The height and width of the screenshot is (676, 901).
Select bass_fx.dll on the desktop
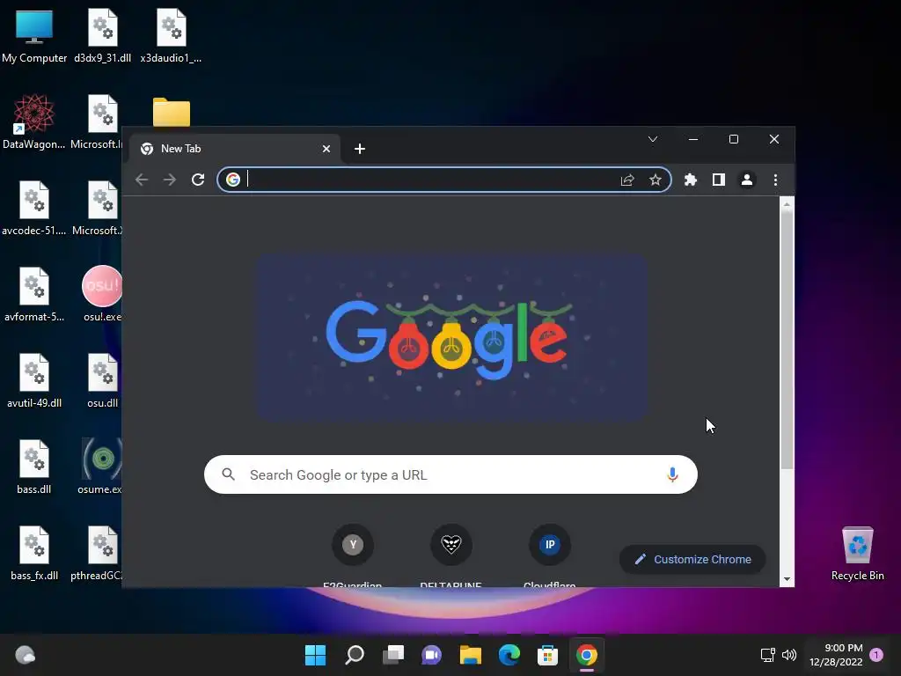34,554
